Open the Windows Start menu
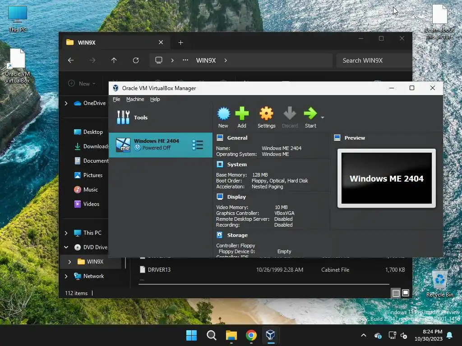The width and height of the screenshot is (462, 346). (191, 335)
